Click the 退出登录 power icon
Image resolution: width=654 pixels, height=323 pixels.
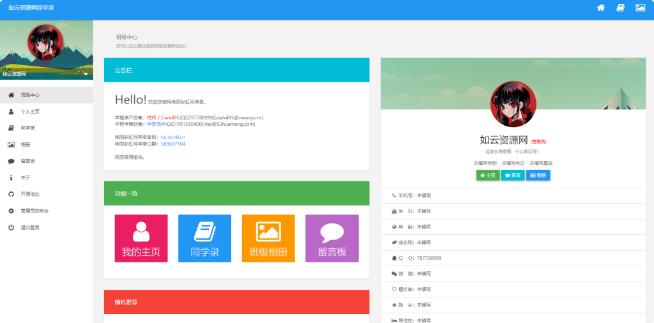click(11, 227)
